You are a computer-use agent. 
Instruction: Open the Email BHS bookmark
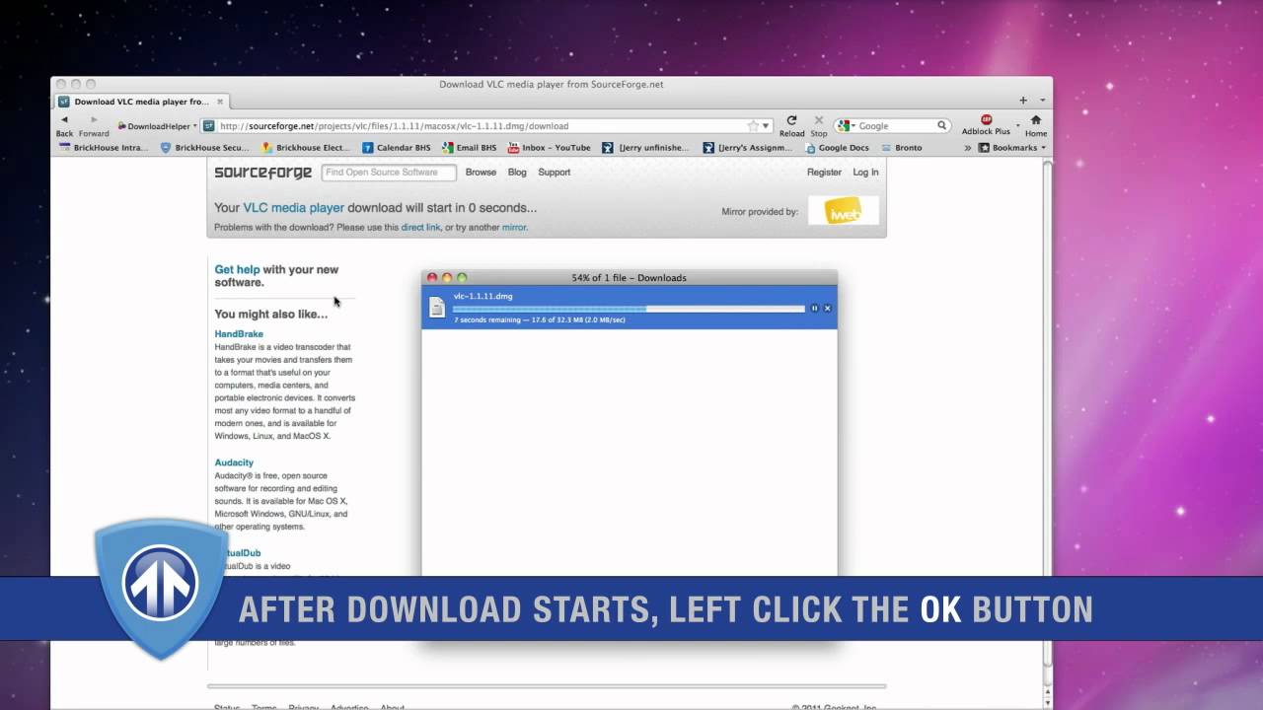470,148
